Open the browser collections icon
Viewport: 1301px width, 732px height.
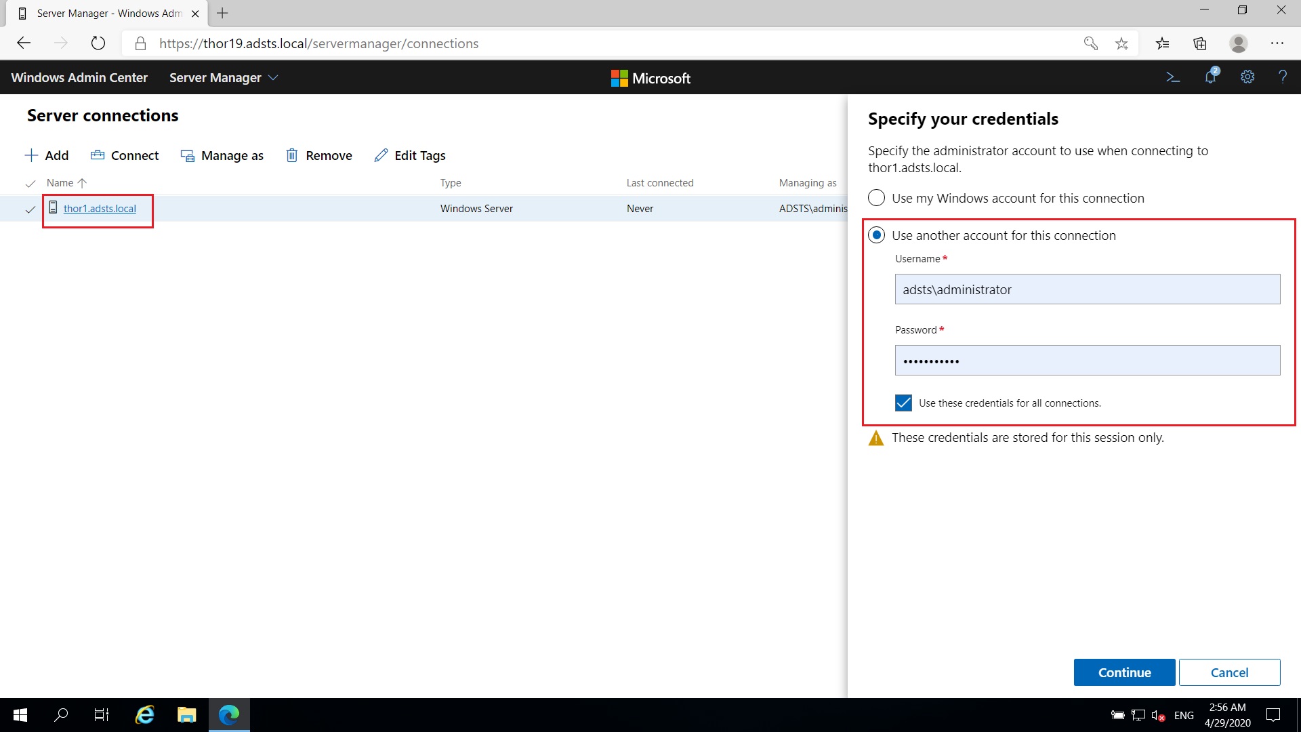point(1200,43)
